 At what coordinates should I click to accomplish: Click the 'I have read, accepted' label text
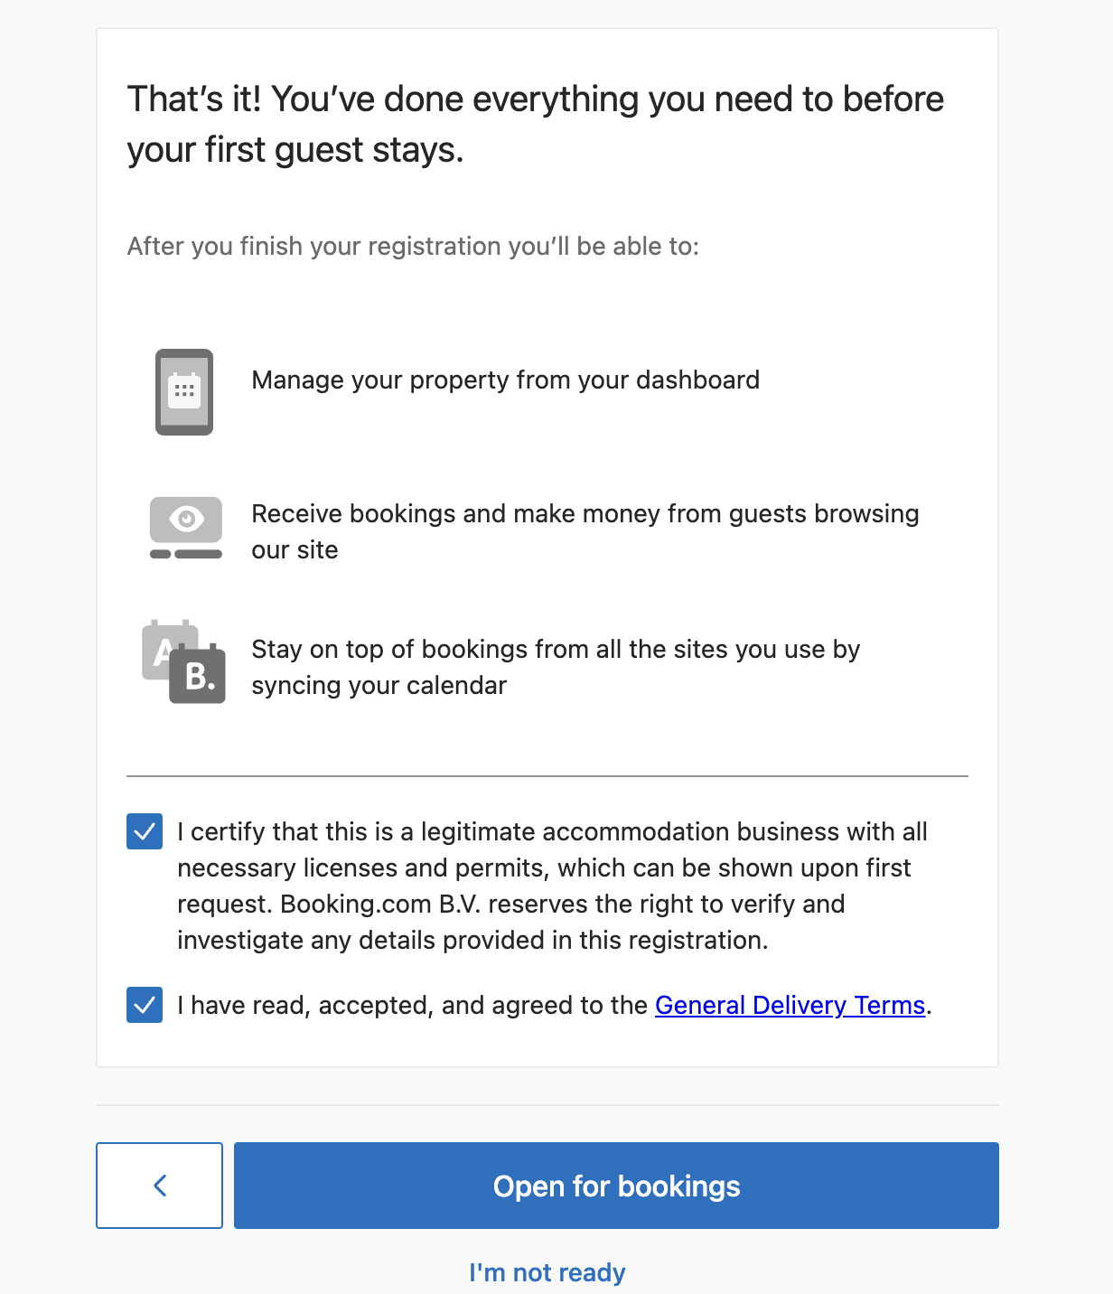click(x=412, y=1005)
